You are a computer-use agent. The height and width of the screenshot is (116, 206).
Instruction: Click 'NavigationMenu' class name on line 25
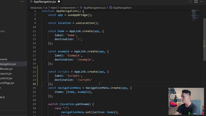[97, 88]
